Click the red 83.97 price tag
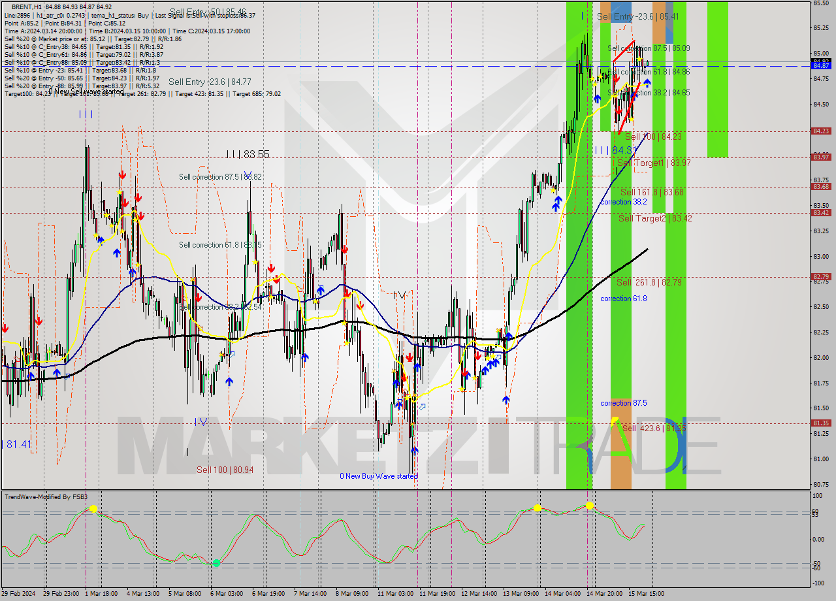 821,157
